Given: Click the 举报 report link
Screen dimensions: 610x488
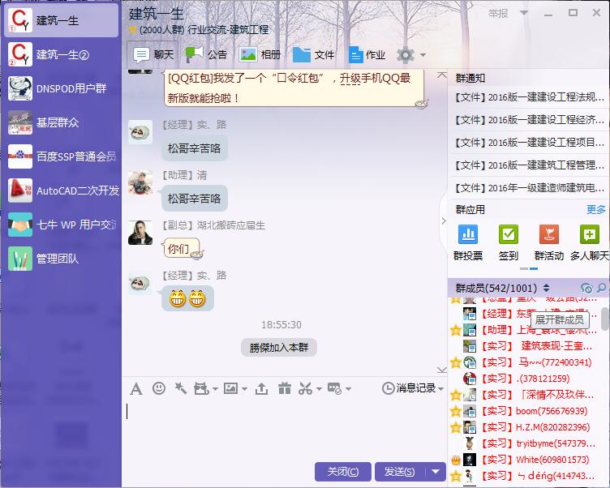Looking at the screenshot, I should (x=498, y=14).
